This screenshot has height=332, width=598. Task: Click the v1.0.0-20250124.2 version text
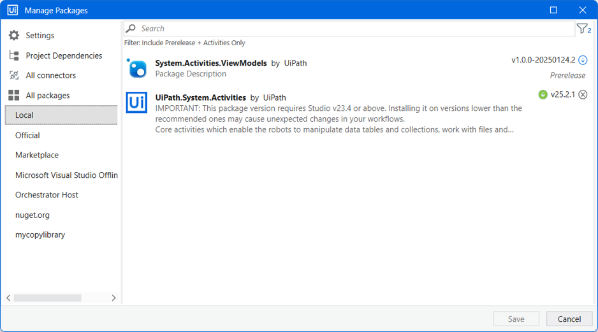tap(543, 61)
